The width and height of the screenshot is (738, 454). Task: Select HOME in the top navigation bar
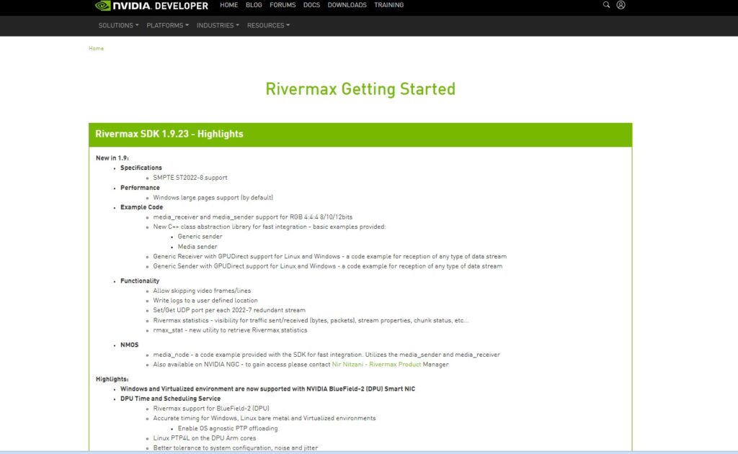pos(228,5)
